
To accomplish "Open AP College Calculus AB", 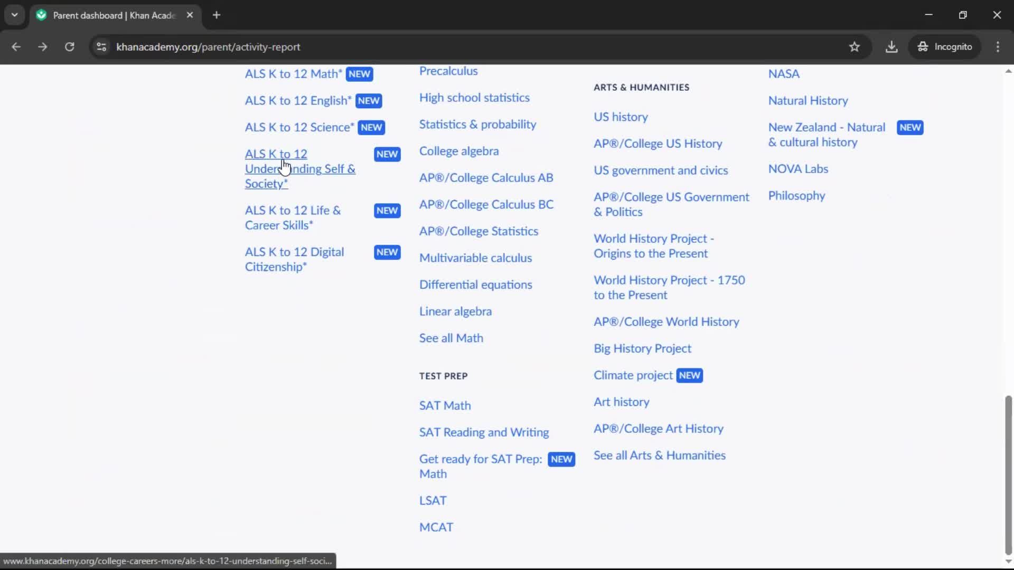I will click(486, 178).
